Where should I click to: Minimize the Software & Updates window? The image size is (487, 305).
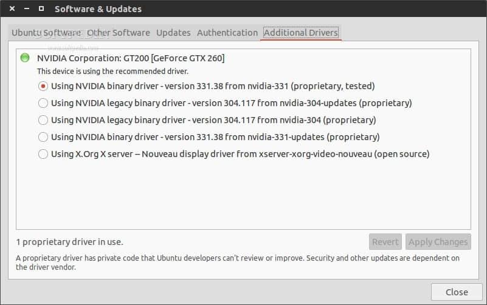pyautogui.click(x=27, y=9)
